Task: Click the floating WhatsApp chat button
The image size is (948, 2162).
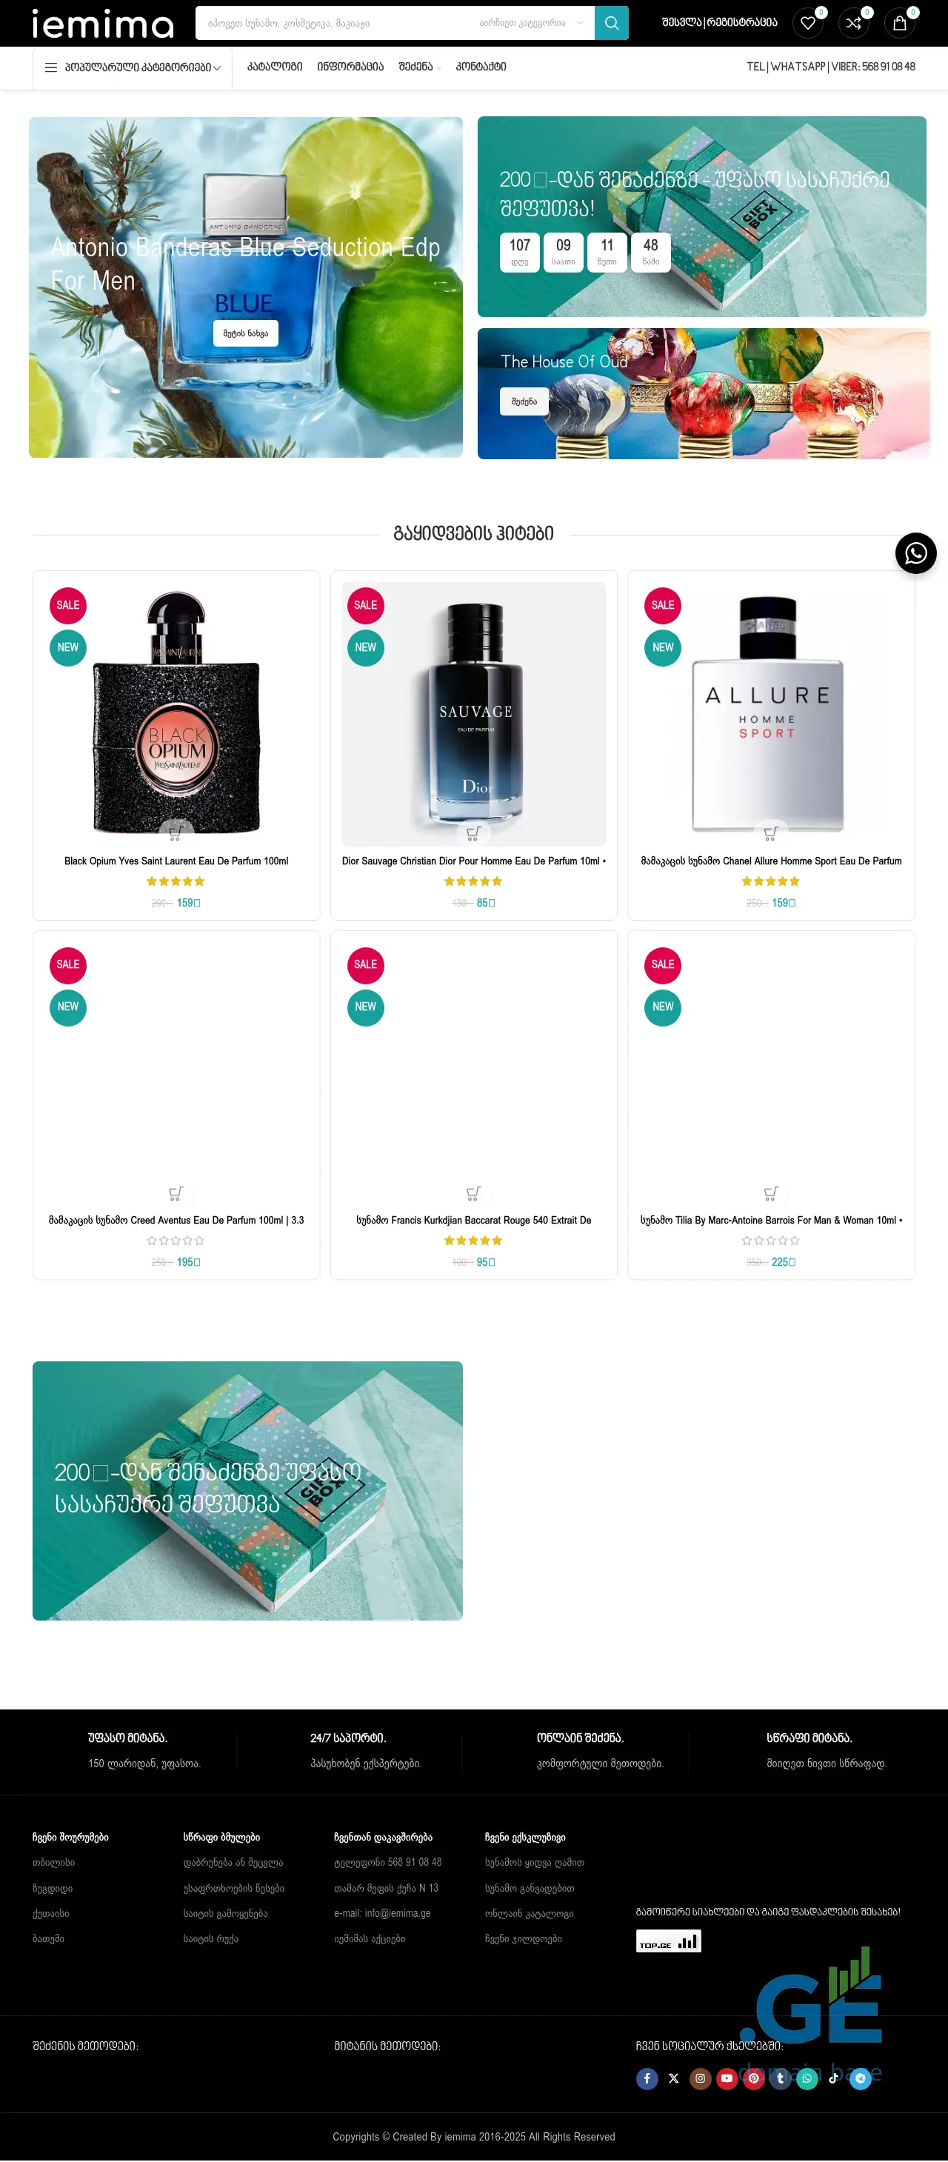Action: point(916,553)
